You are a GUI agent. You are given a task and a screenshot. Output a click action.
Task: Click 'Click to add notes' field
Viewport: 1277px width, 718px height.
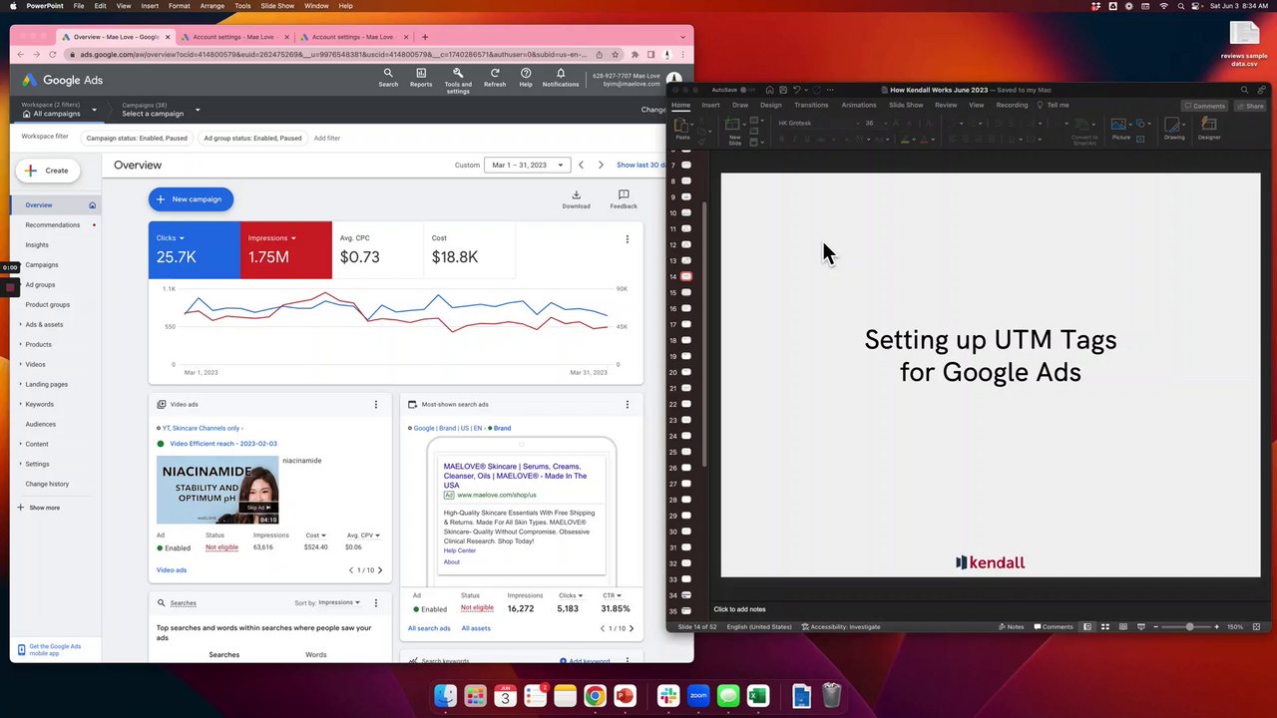pos(739,609)
